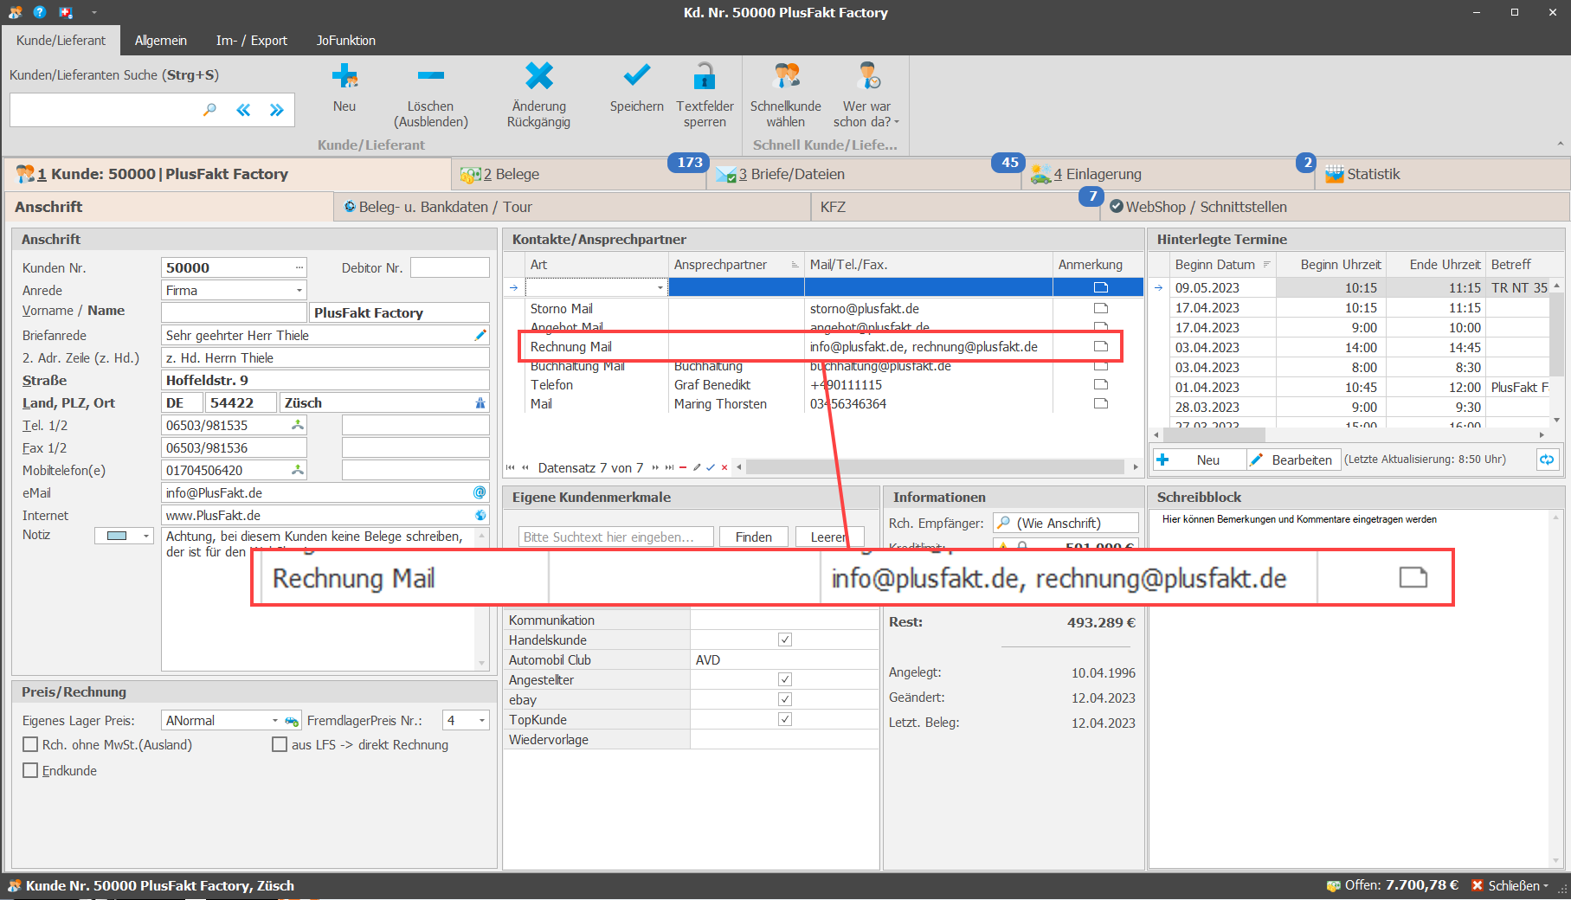
Task: Switch to the 2 Belege tab
Action: click(580, 174)
